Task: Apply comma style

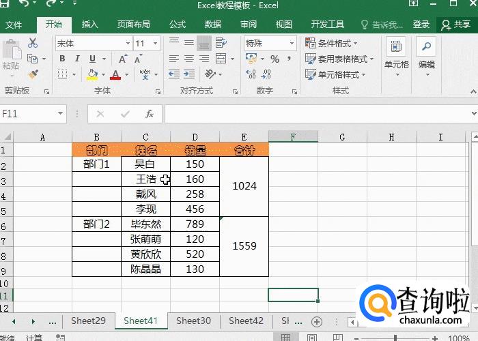Action: coord(289,59)
